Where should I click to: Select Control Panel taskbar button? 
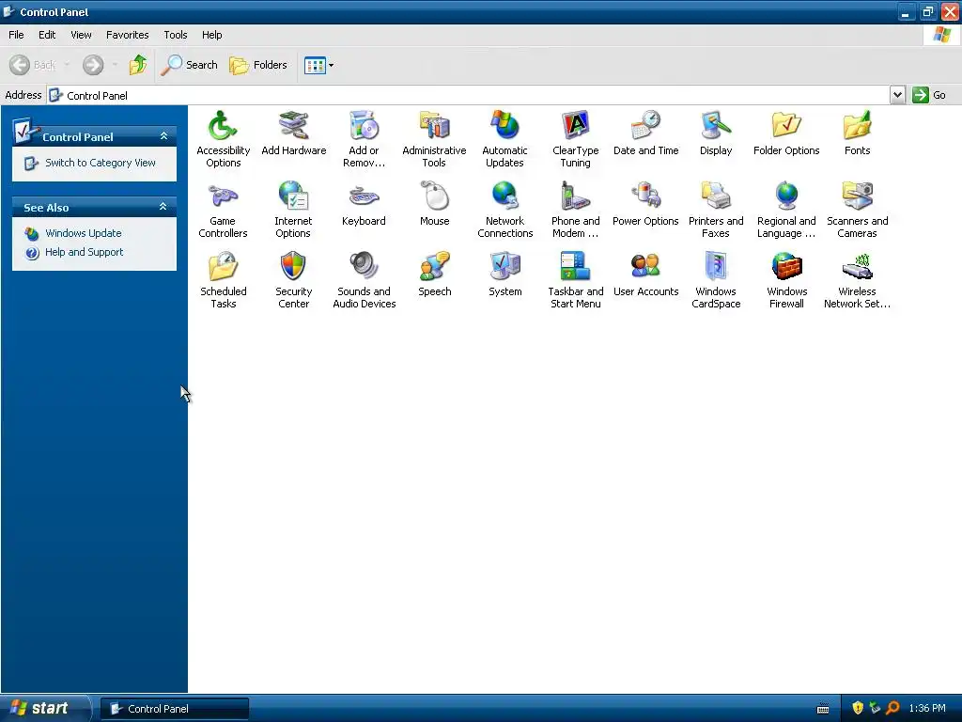[175, 709]
